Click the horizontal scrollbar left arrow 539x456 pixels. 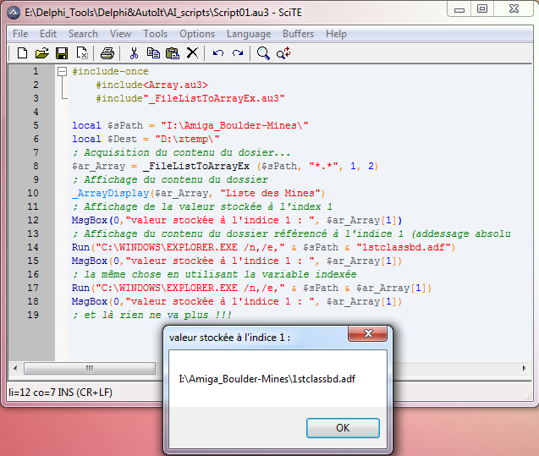pos(15,368)
